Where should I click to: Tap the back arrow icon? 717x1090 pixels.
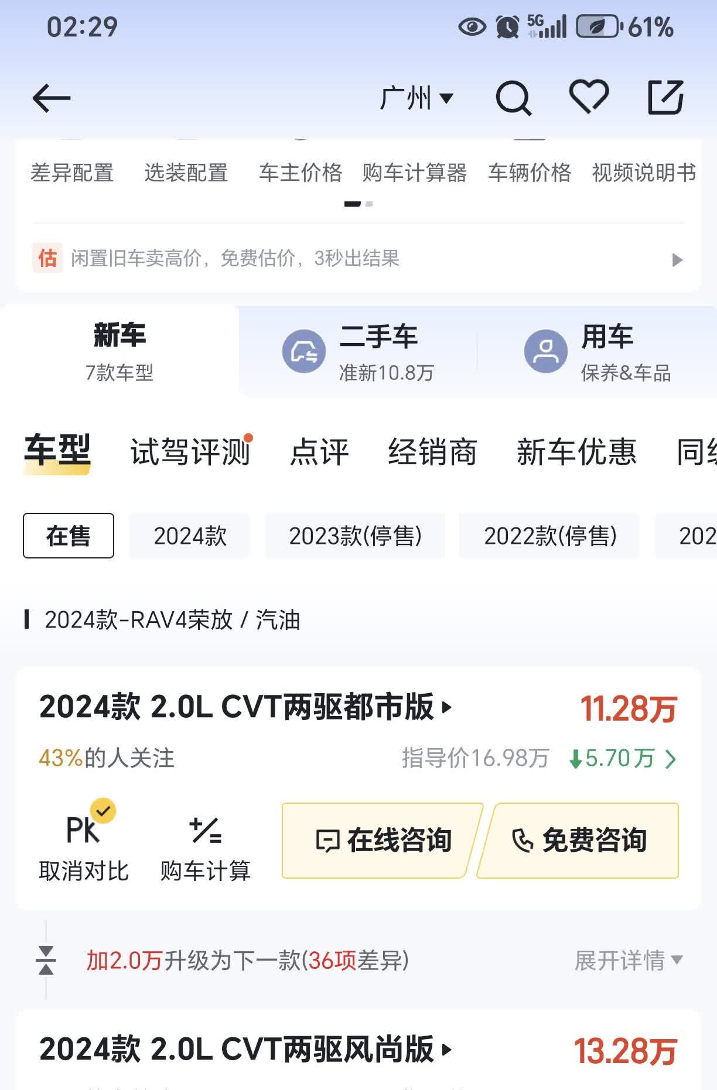point(52,98)
